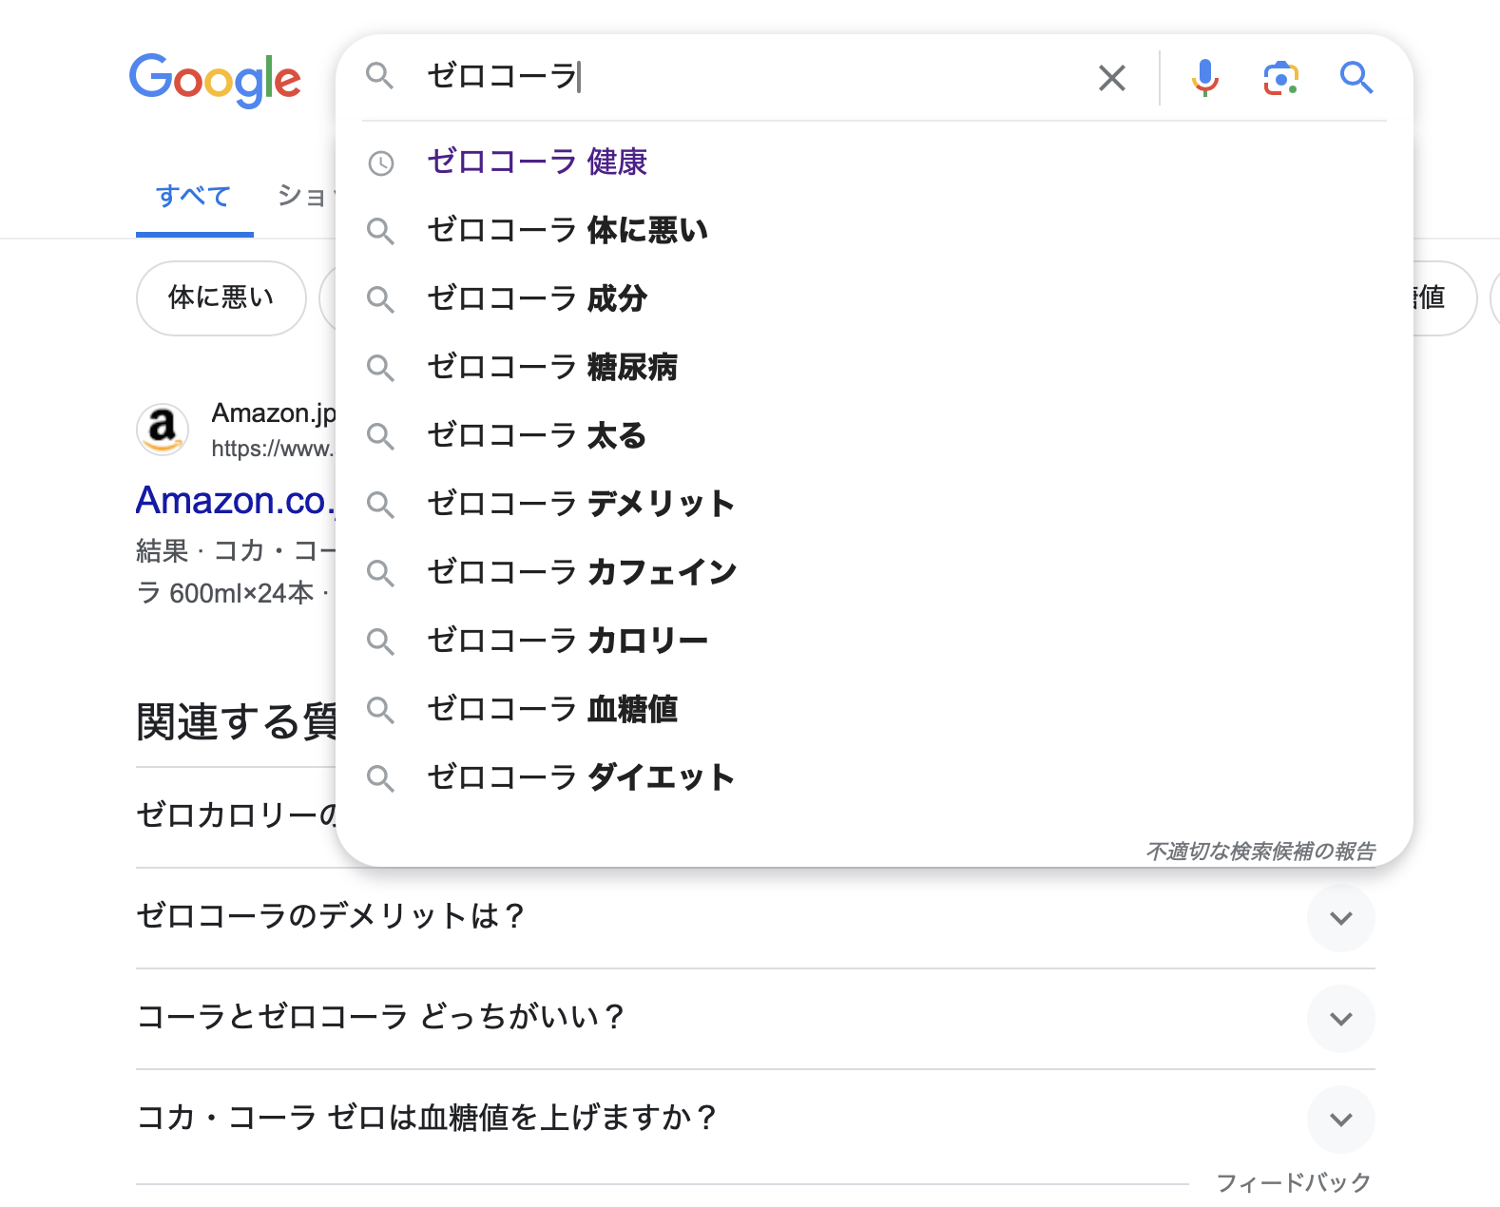
Task: Switch to the すべて tab
Action: [194, 197]
